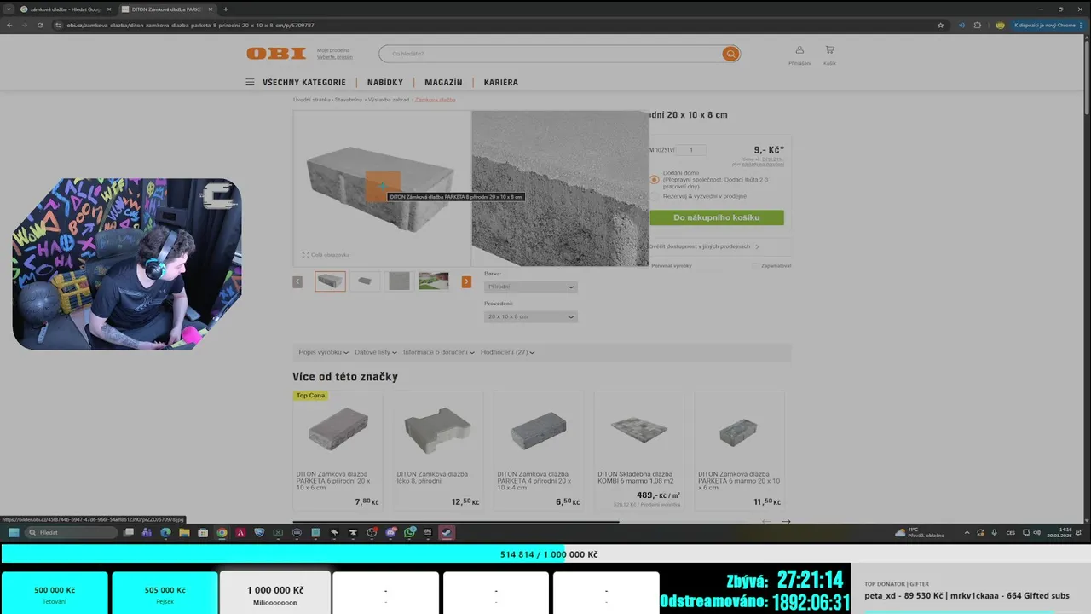Show previous thumbnails with left arrow

[x=297, y=282]
